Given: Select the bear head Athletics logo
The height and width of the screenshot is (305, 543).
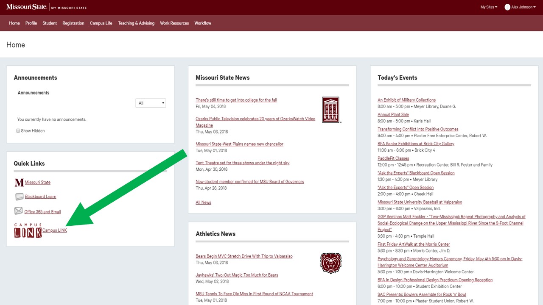Looking at the screenshot, I should click(331, 263).
